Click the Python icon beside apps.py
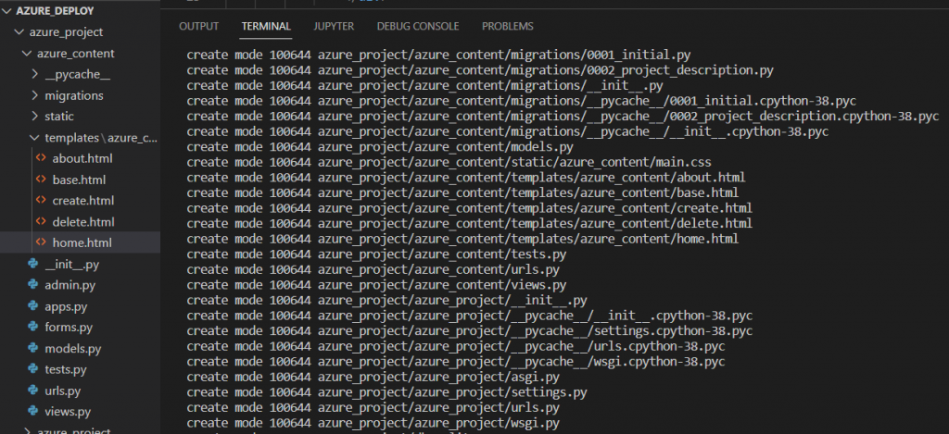The height and width of the screenshot is (434, 949). (33, 306)
